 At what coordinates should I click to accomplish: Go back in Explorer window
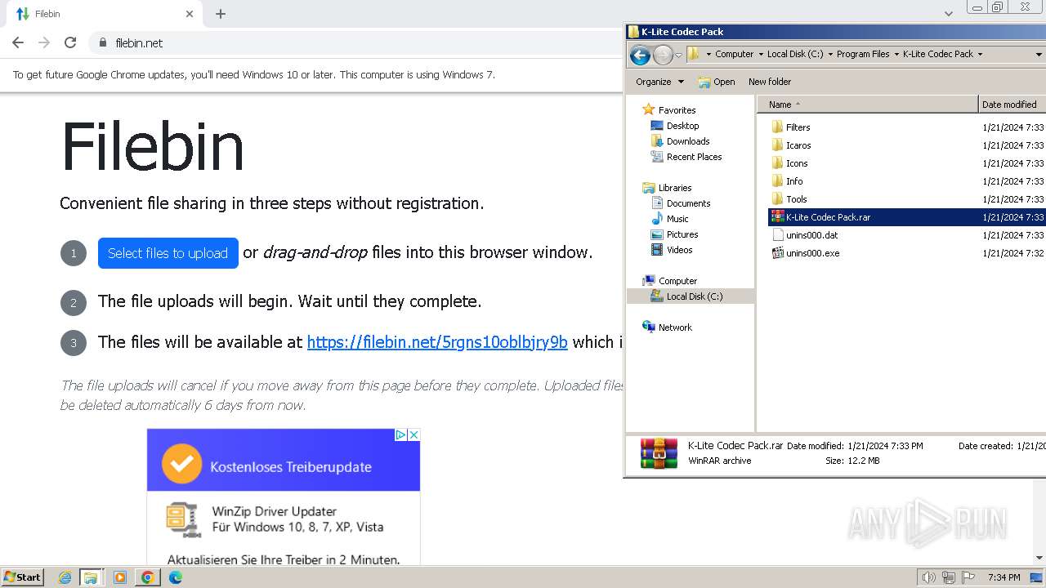point(641,55)
